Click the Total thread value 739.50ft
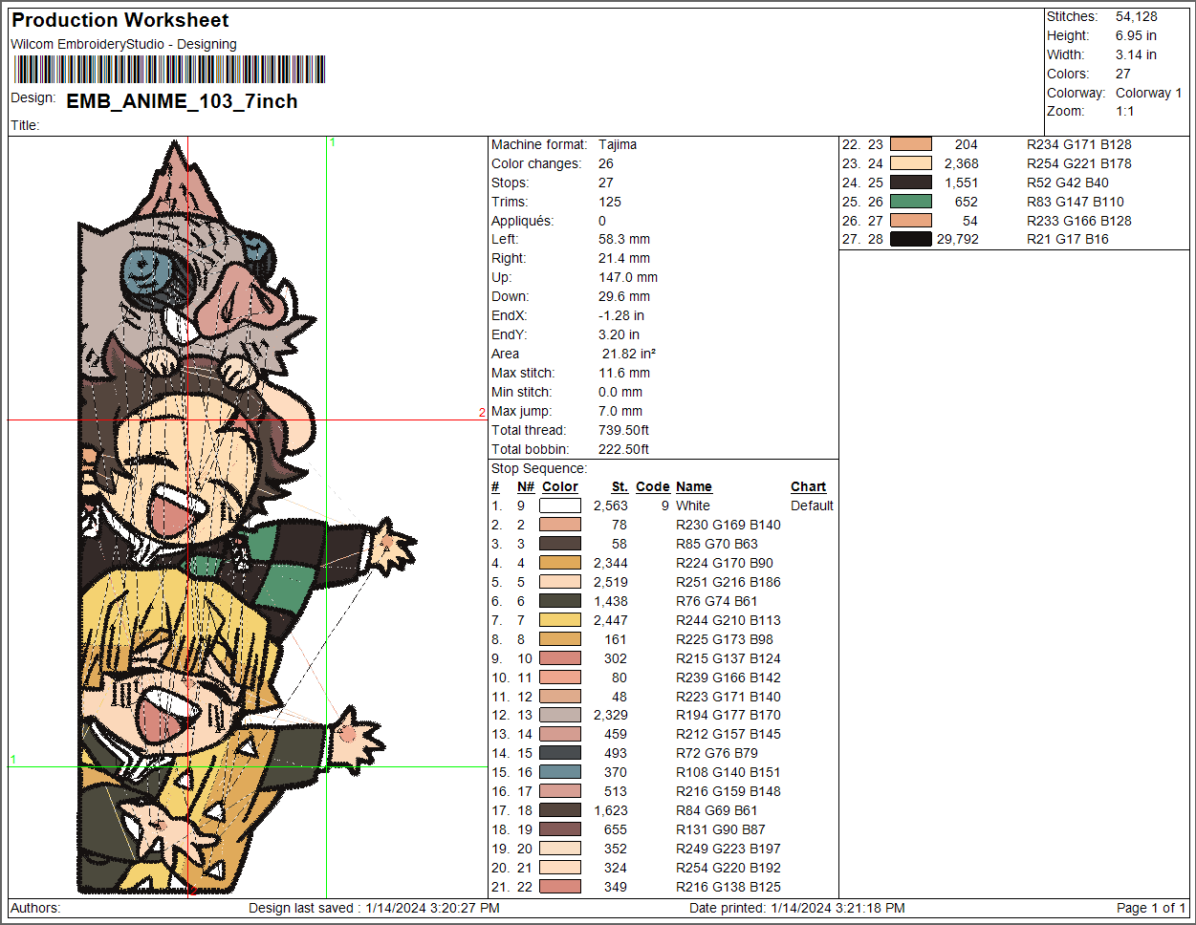The height and width of the screenshot is (925, 1196). click(624, 430)
